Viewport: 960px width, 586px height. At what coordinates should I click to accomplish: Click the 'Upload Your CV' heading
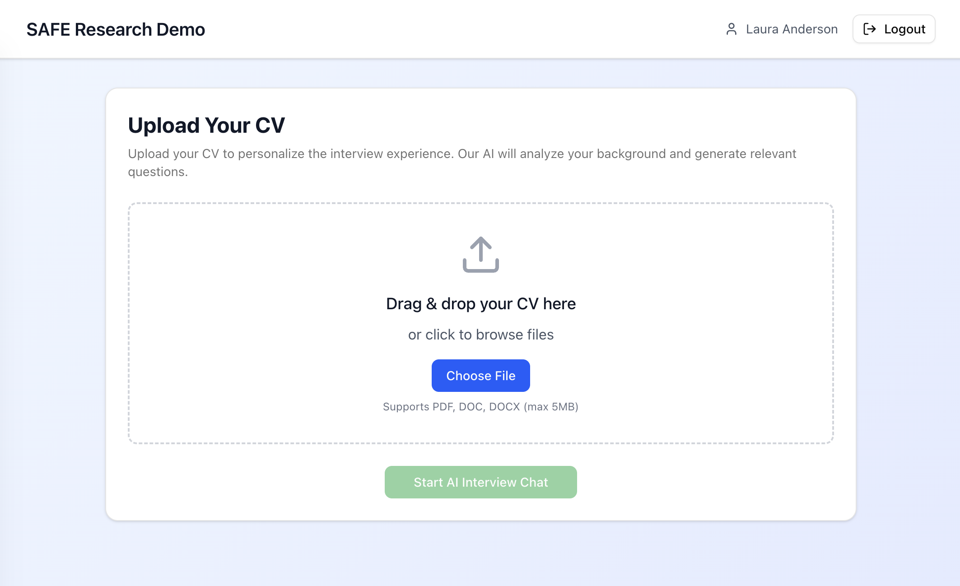pos(207,125)
